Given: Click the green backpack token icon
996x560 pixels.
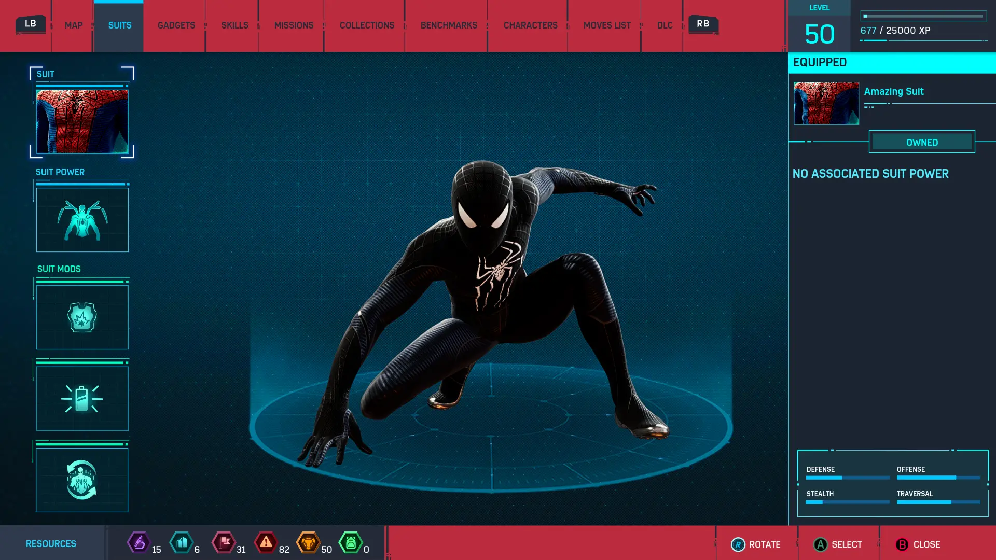Looking at the screenshot, I should pyautogui.click(x=351, y=543).
